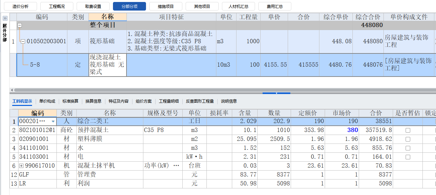This screenshot has width=436, height=195.
Task: Check 是否暂估 for 预拌混凝土
Action: [408, 129]
